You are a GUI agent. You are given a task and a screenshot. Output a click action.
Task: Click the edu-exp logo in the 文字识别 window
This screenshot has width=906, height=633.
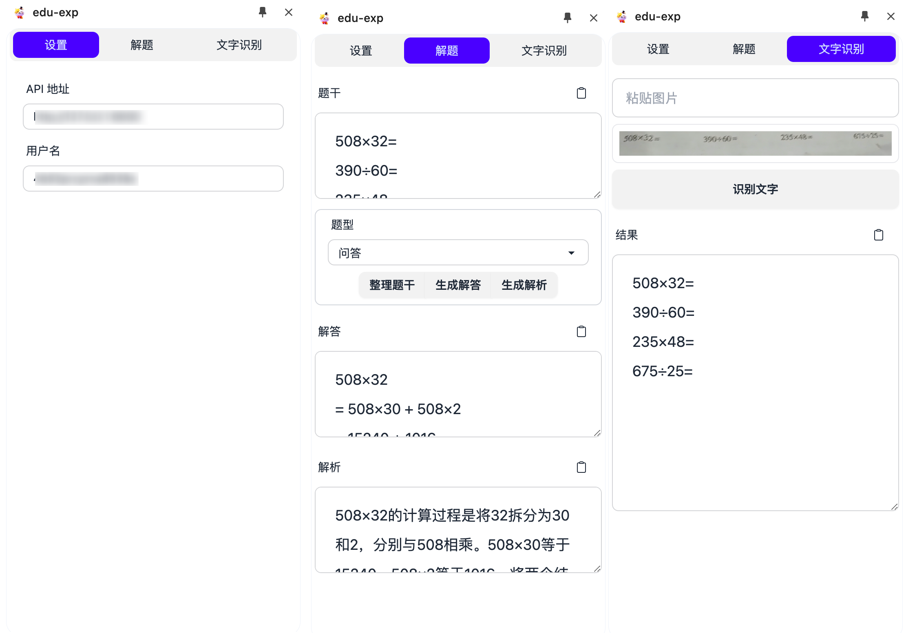pos(621,16)
